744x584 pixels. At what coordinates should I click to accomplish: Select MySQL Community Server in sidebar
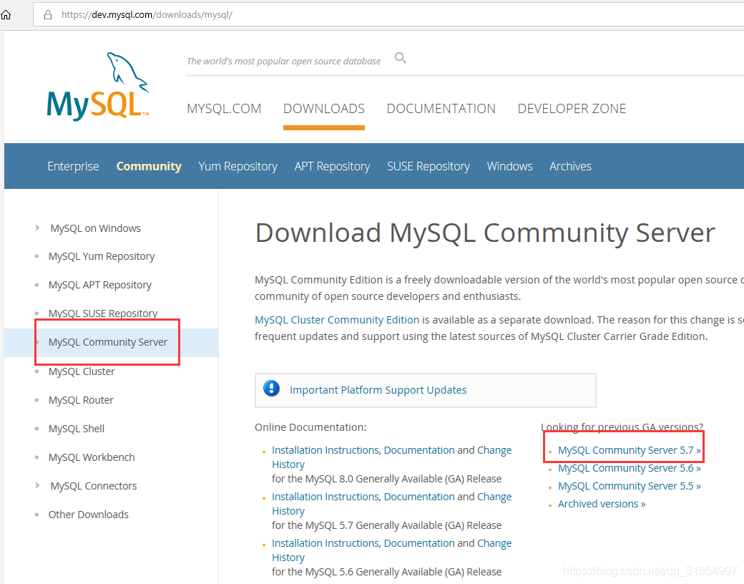[x=106, y=341]
